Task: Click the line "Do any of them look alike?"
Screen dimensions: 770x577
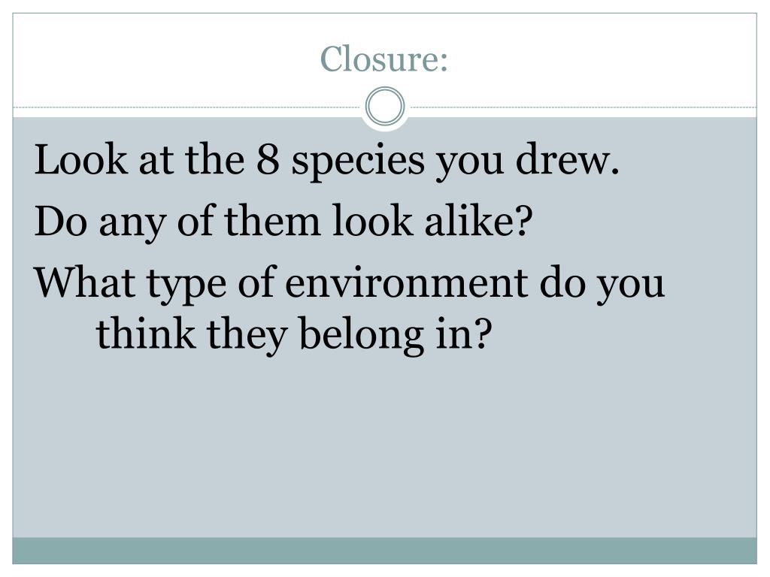Action: pos(283,222)
